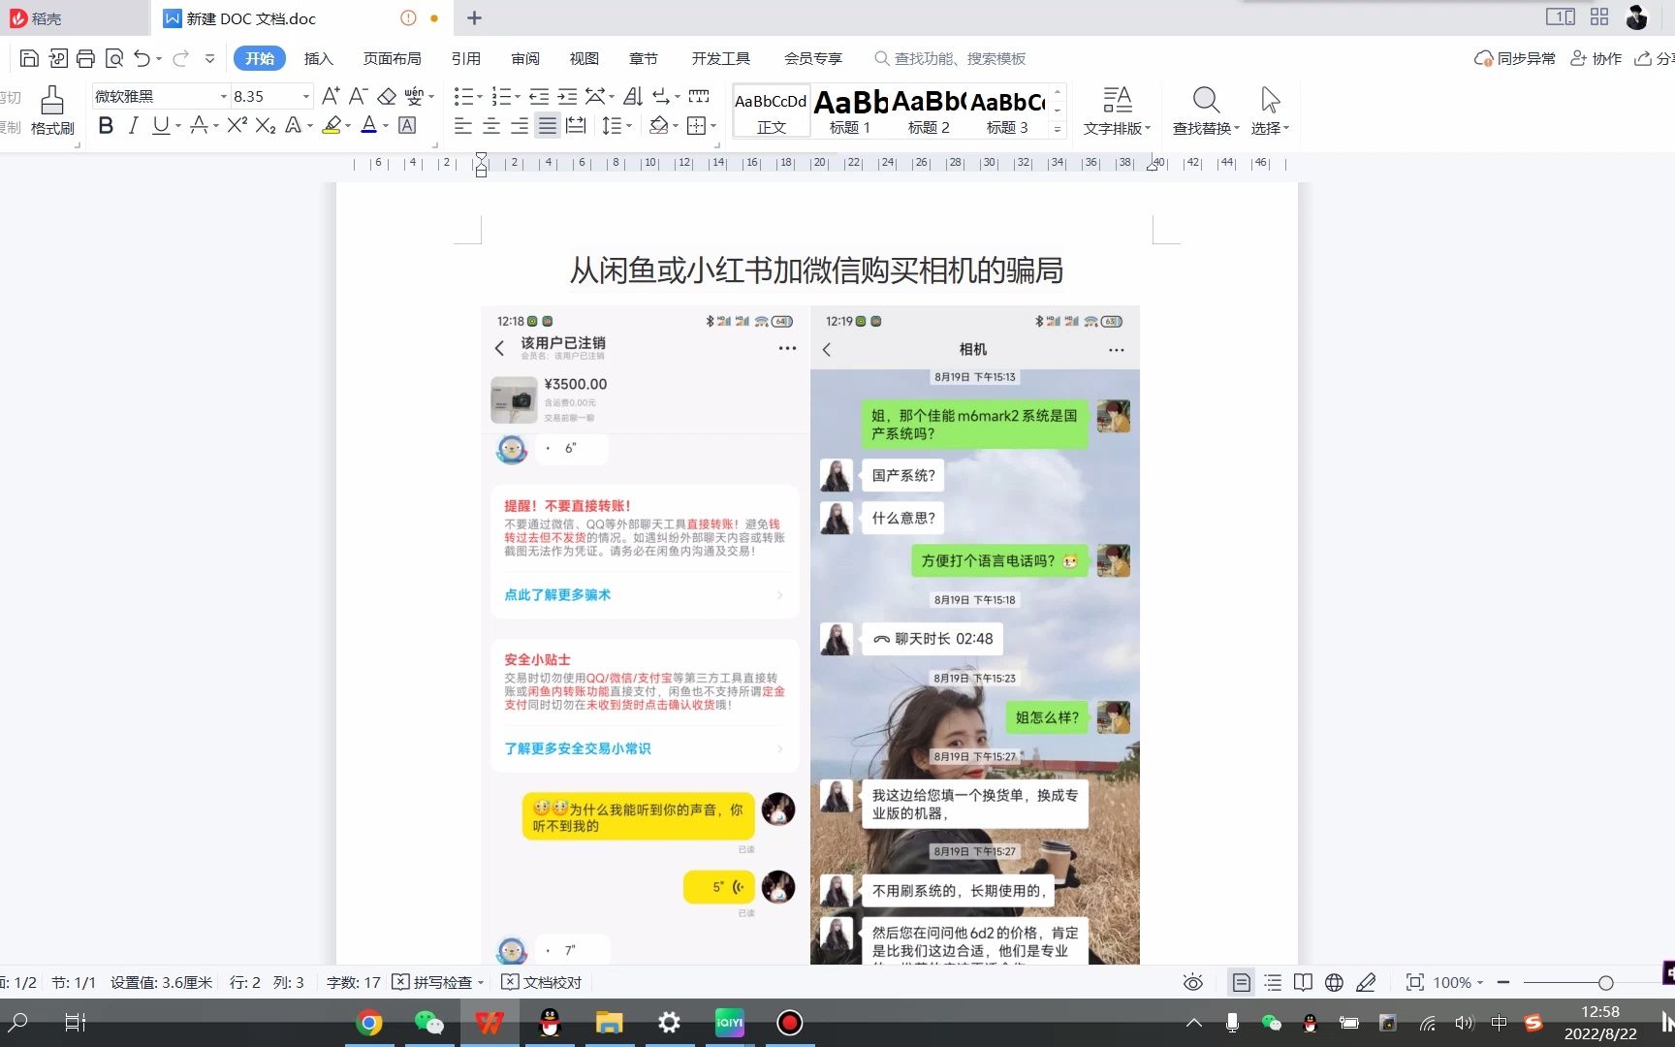
Task: Open the font size dropdown
Action: [x=306, y=96]
